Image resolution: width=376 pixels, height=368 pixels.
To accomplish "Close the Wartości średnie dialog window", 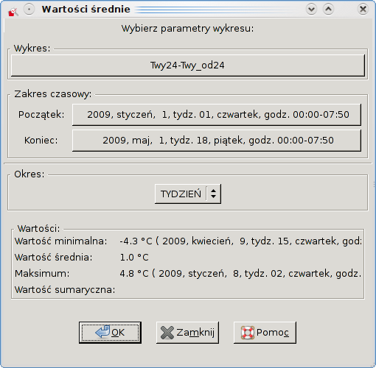I will pos(363,10).
